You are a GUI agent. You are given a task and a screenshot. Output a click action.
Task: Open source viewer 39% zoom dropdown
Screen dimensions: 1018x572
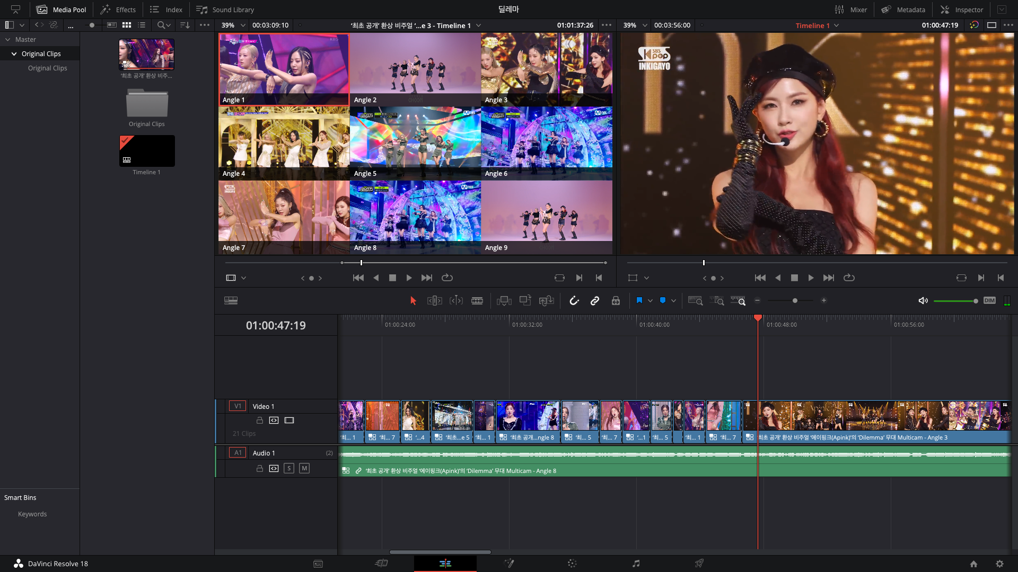(x=243, y=25)
